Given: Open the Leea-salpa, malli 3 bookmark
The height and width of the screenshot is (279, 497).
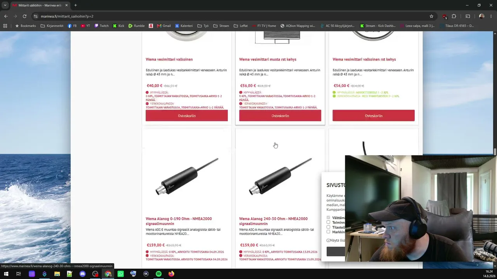Looking at the screenshot, I should [x=417, y=26].
